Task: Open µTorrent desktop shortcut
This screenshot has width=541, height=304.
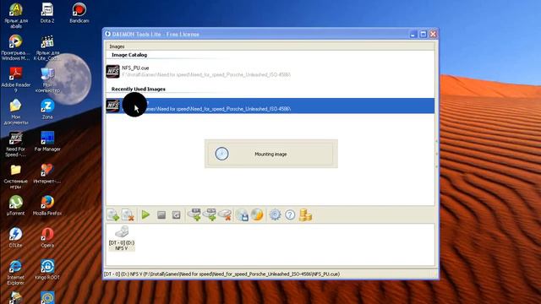Action: [x=16, y=205]
